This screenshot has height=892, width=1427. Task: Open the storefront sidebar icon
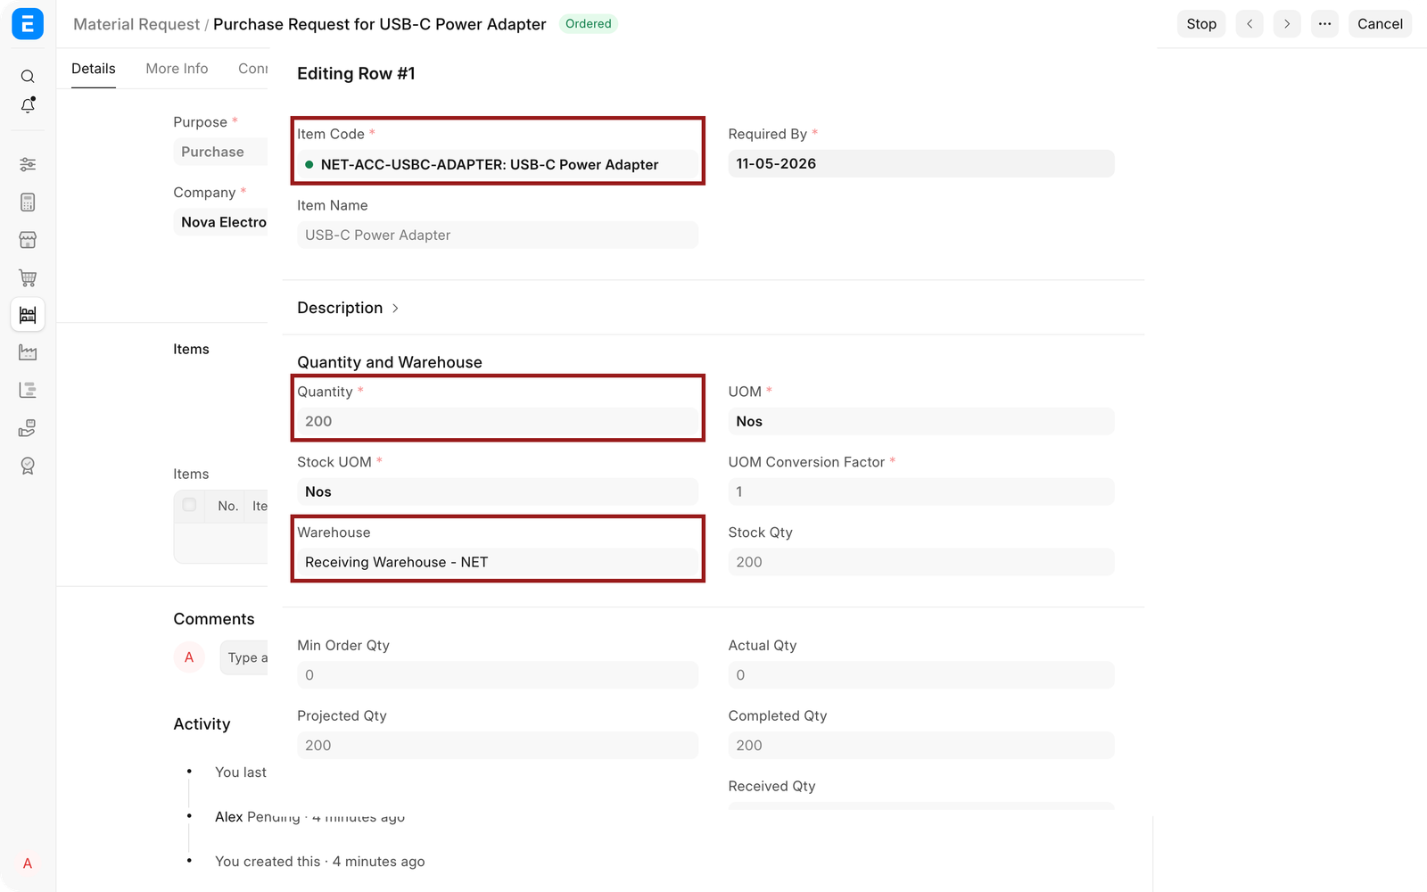(x=28, y=240)
